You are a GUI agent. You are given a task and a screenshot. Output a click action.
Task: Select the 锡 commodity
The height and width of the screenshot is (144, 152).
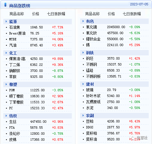pos(88,45)
